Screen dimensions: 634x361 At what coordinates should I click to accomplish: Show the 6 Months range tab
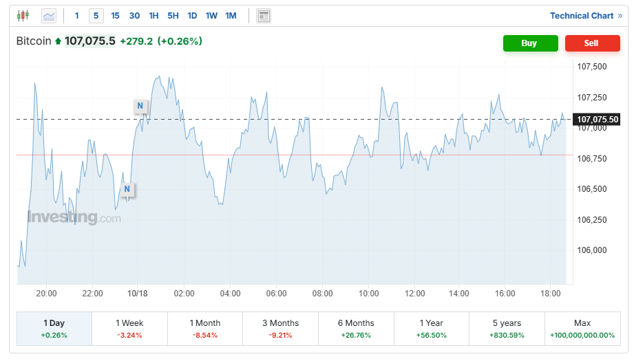(356, 329)
